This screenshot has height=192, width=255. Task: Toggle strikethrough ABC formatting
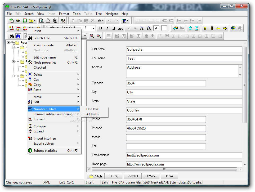pos(120,29)
